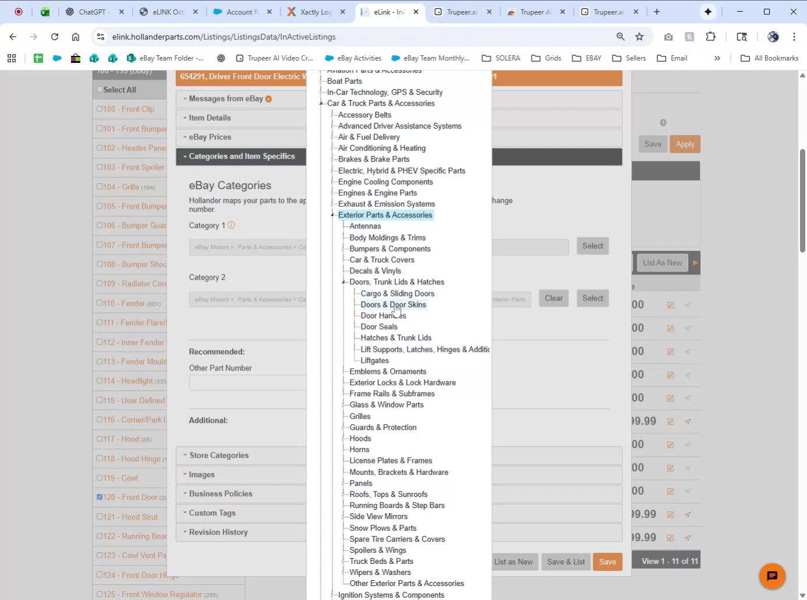Go to browser home page icon
807x600 pixels.
pyautogui.click(x=76, y=37)
